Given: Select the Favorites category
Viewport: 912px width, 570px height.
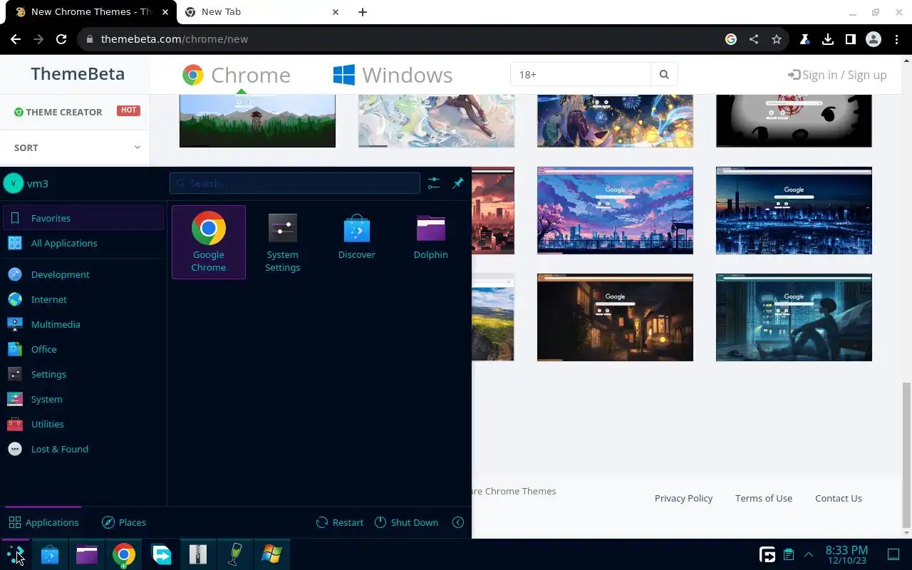Looking at the screenshot, I should click(x=83, y=218).
